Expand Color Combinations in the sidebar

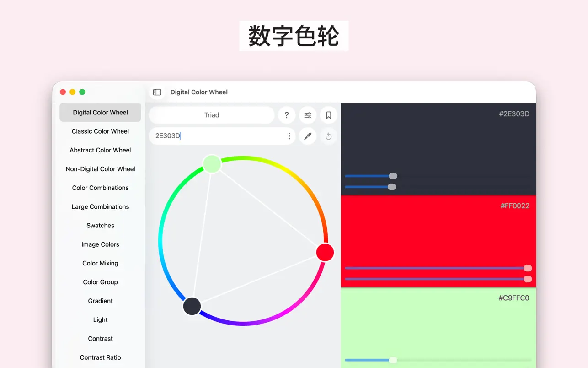(100, 188)
